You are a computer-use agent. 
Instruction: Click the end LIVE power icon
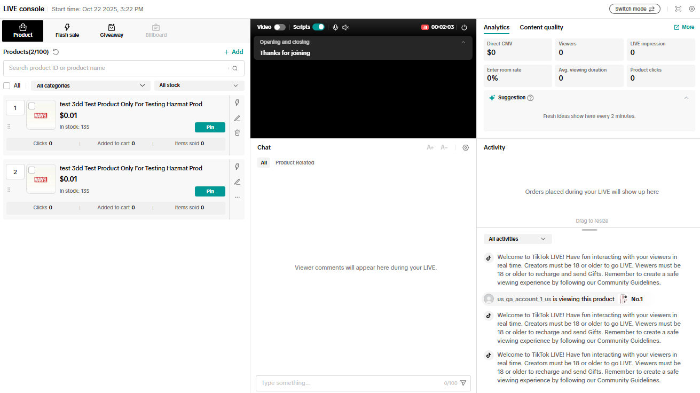click(464, 27)
